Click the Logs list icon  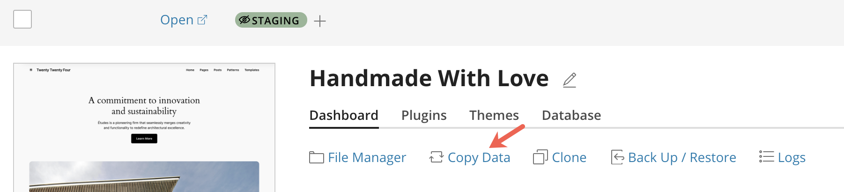click(x=766, y=157)
